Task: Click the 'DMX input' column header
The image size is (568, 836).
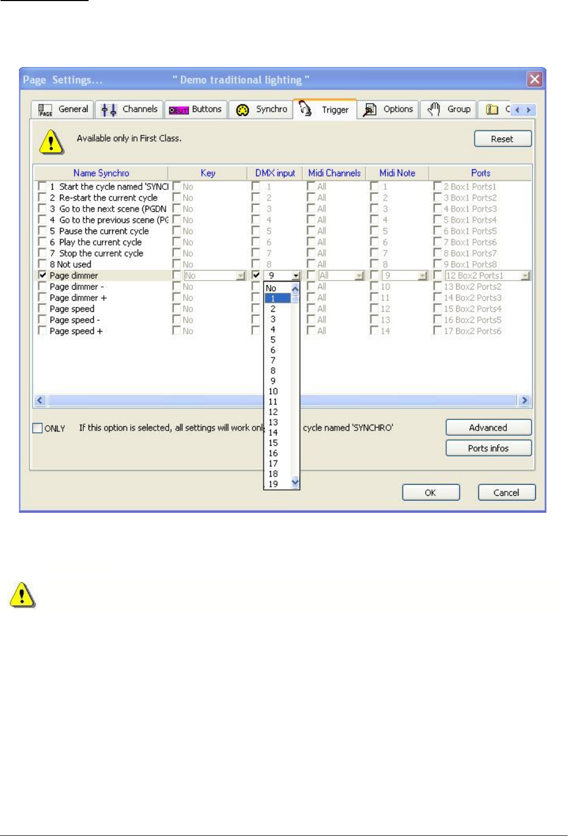Action: point(275,173)
